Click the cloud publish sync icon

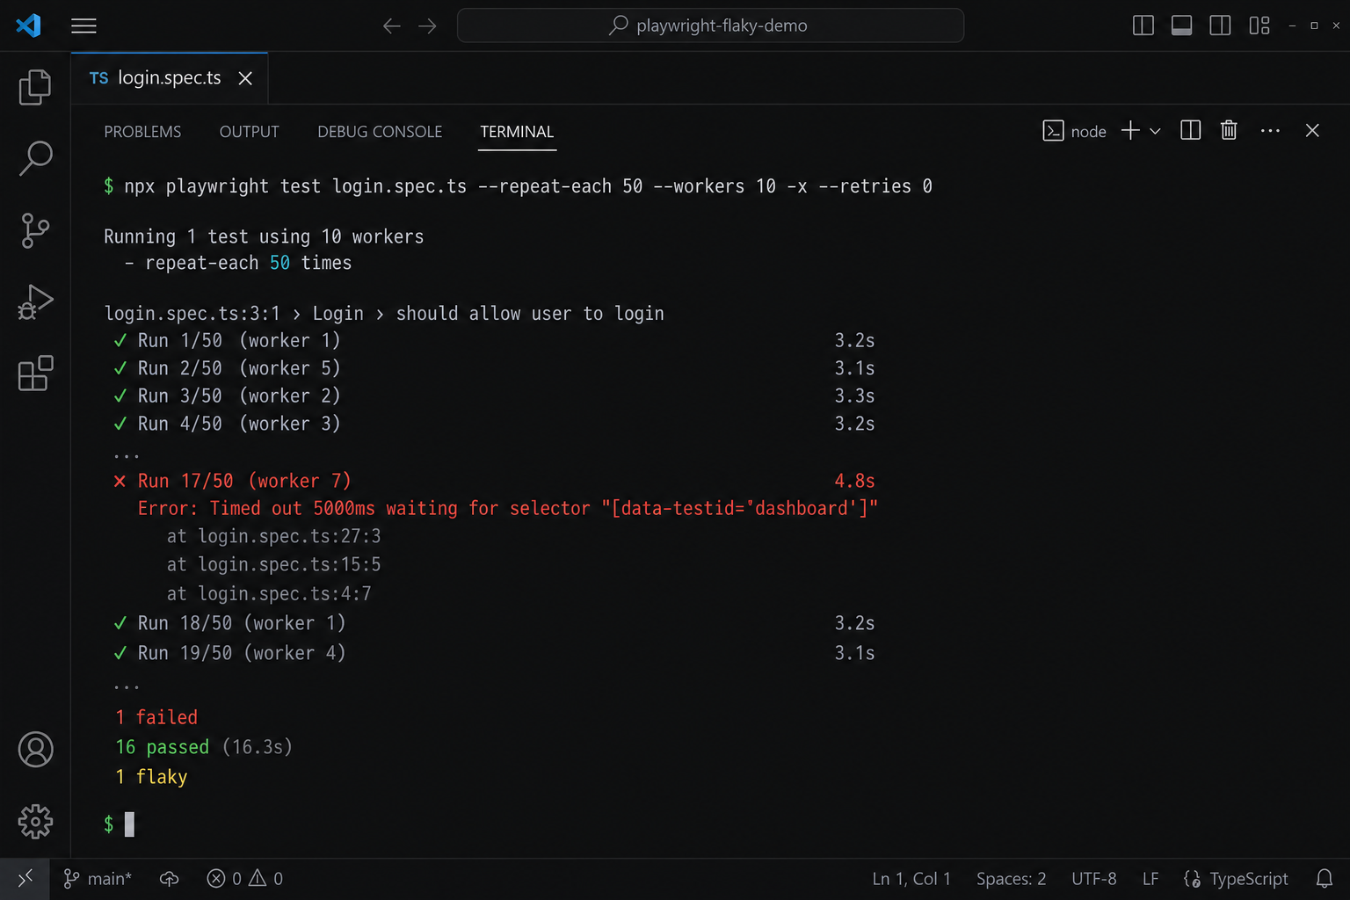(x=170, y=879)
